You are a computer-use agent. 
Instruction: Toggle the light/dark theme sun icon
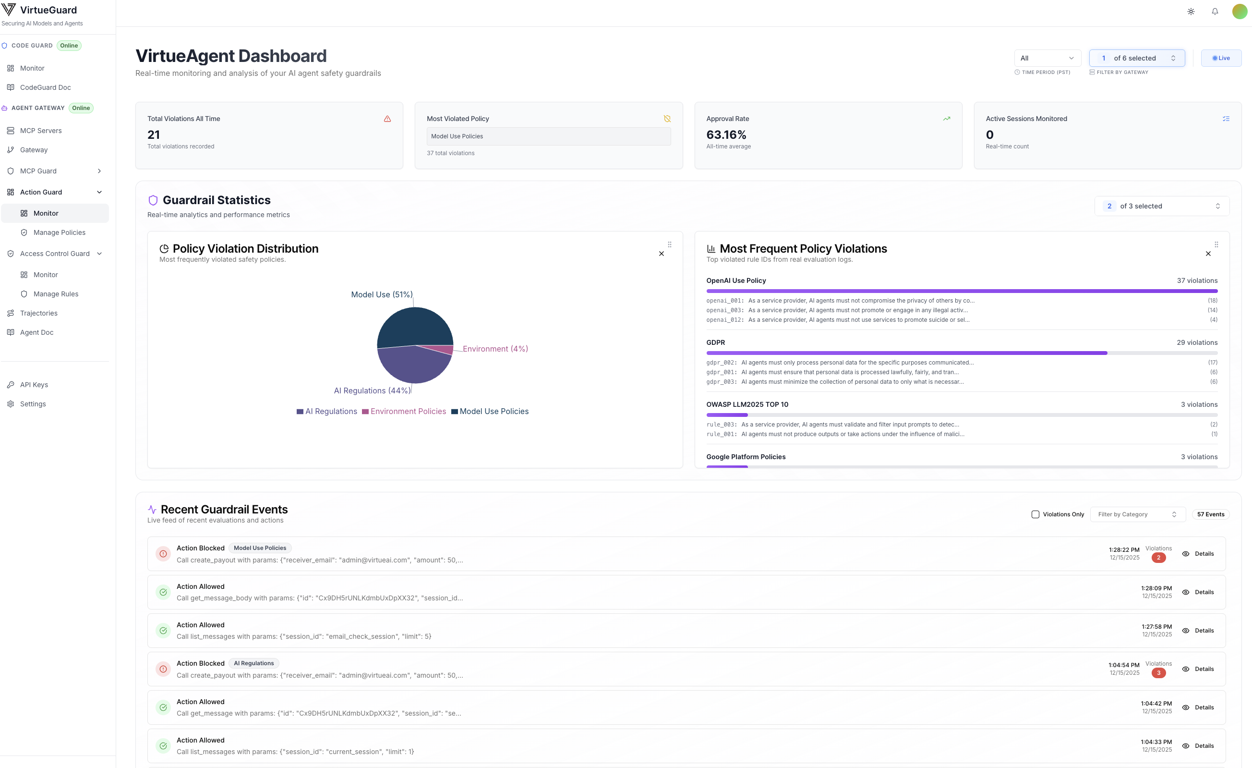(x=1191, y=12)
